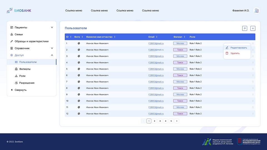Add a new user with plus icon
267x150 pixels.
253,28
